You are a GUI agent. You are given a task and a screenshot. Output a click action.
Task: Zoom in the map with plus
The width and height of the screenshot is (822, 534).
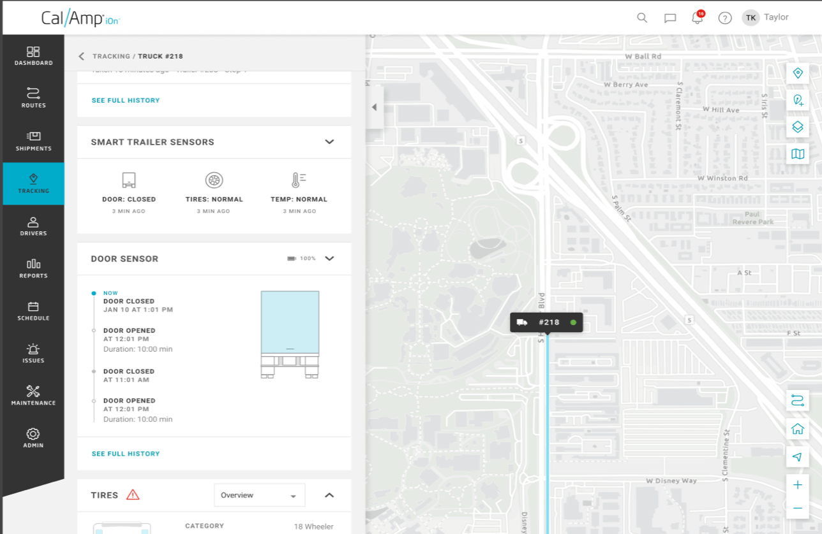coord(797,485)
